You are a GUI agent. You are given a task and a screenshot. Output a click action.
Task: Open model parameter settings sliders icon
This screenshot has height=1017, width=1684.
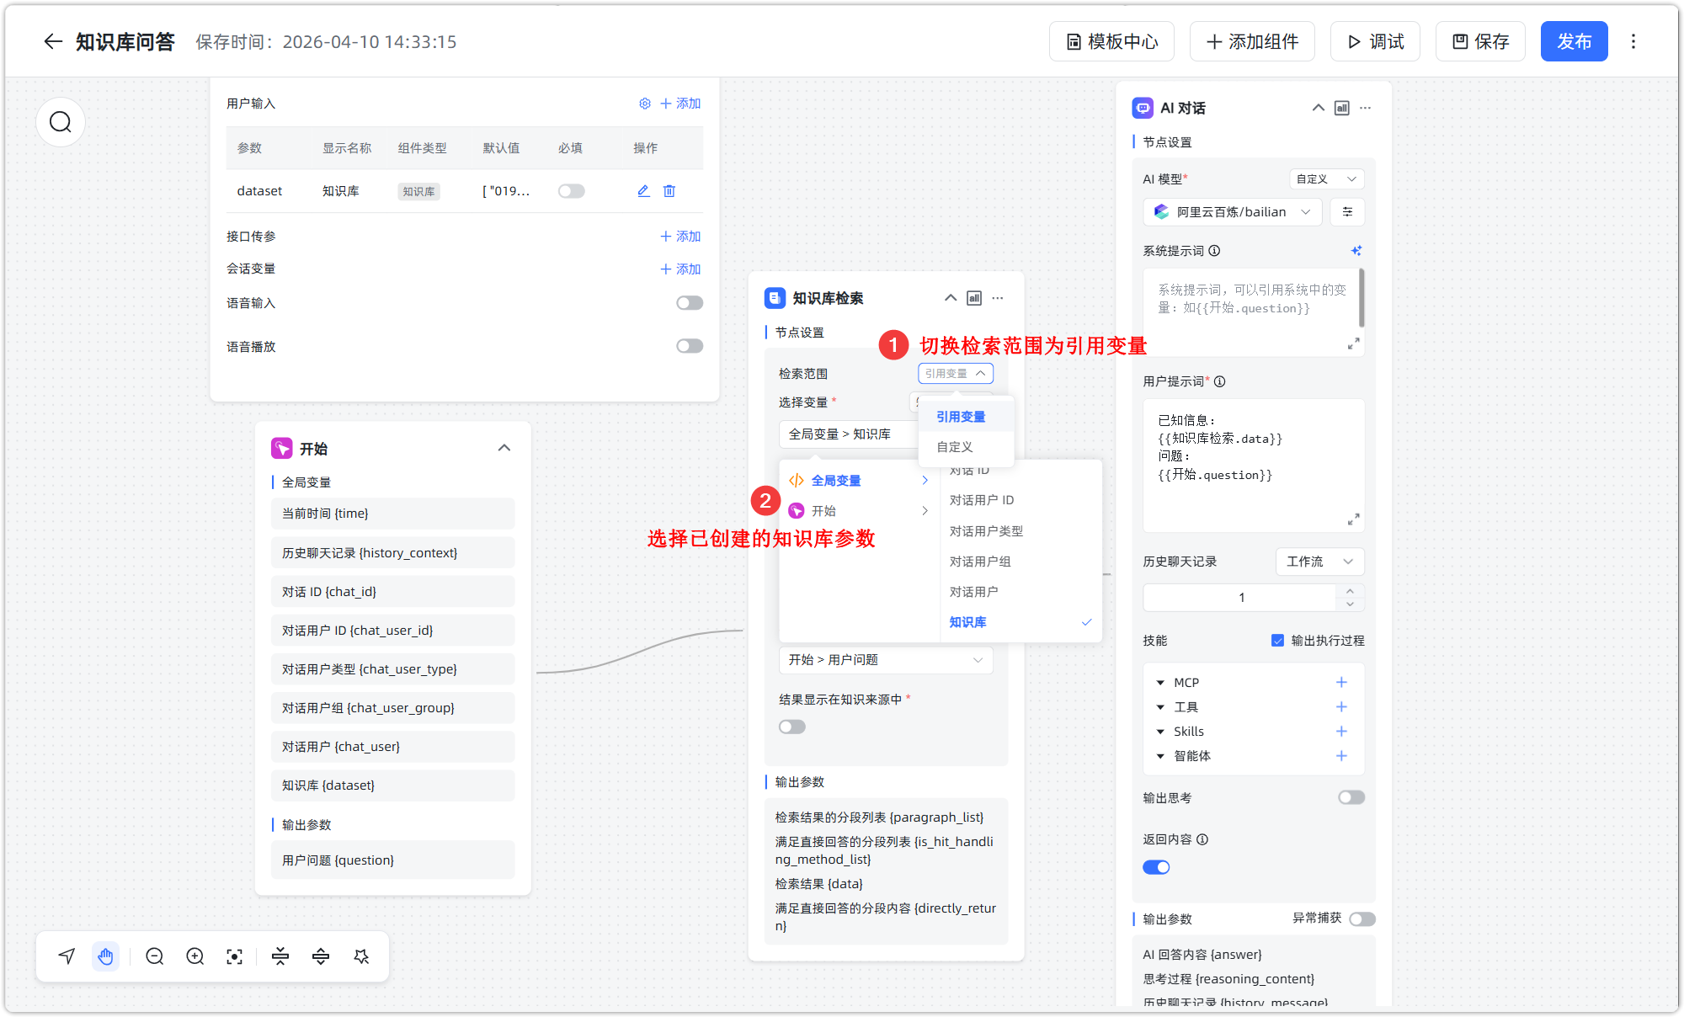[1347, 211]
